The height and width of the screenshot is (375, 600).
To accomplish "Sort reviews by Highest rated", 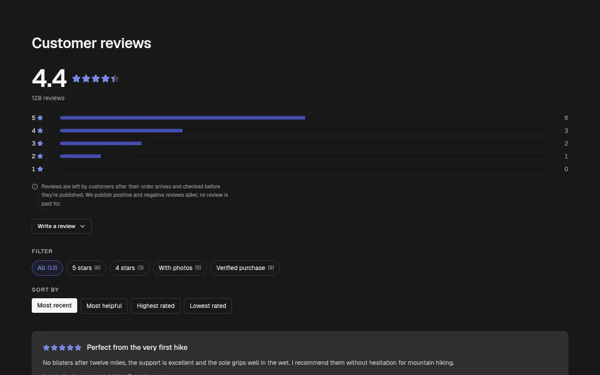I will coord(156,306).
